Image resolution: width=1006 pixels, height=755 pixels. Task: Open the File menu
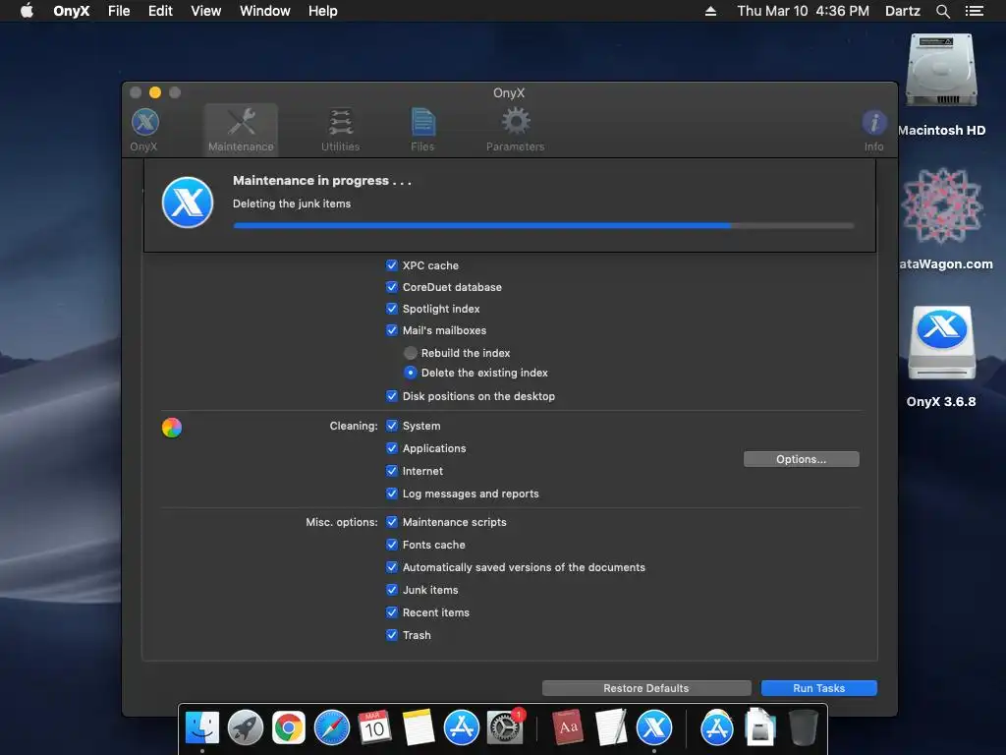119,11
